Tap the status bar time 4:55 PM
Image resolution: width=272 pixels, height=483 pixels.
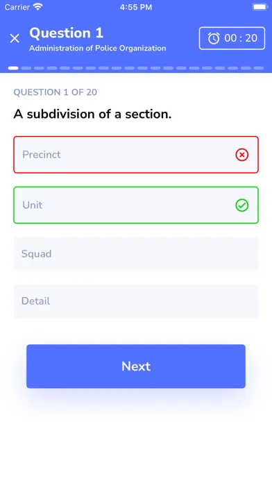136,7
